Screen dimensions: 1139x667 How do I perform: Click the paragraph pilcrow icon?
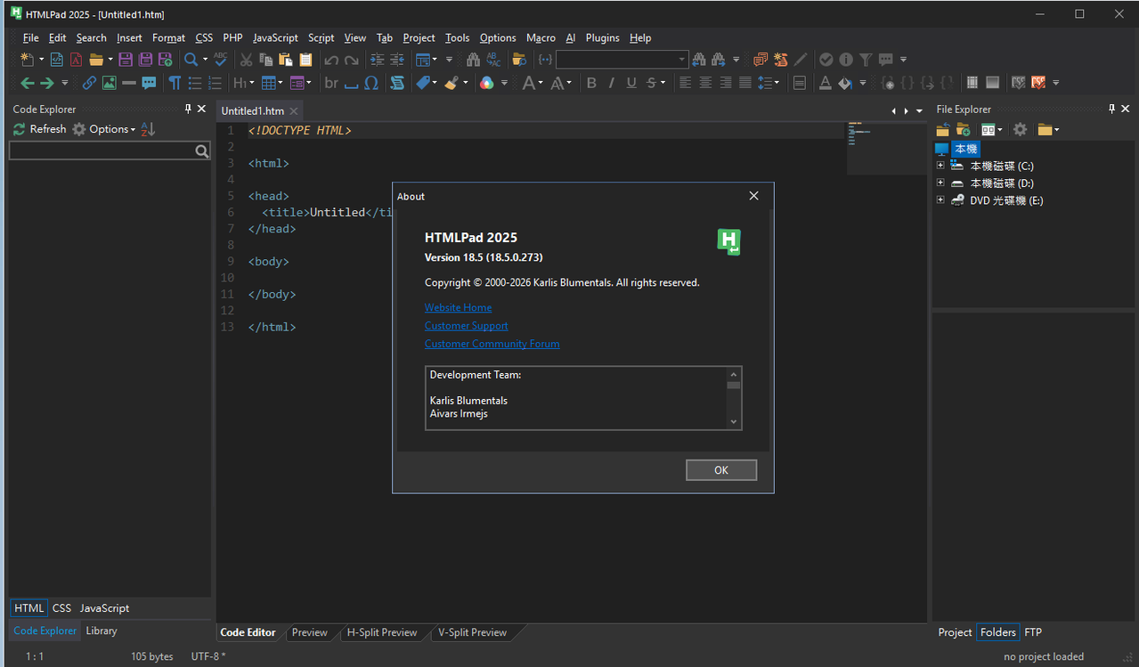[x=175, y=83]
